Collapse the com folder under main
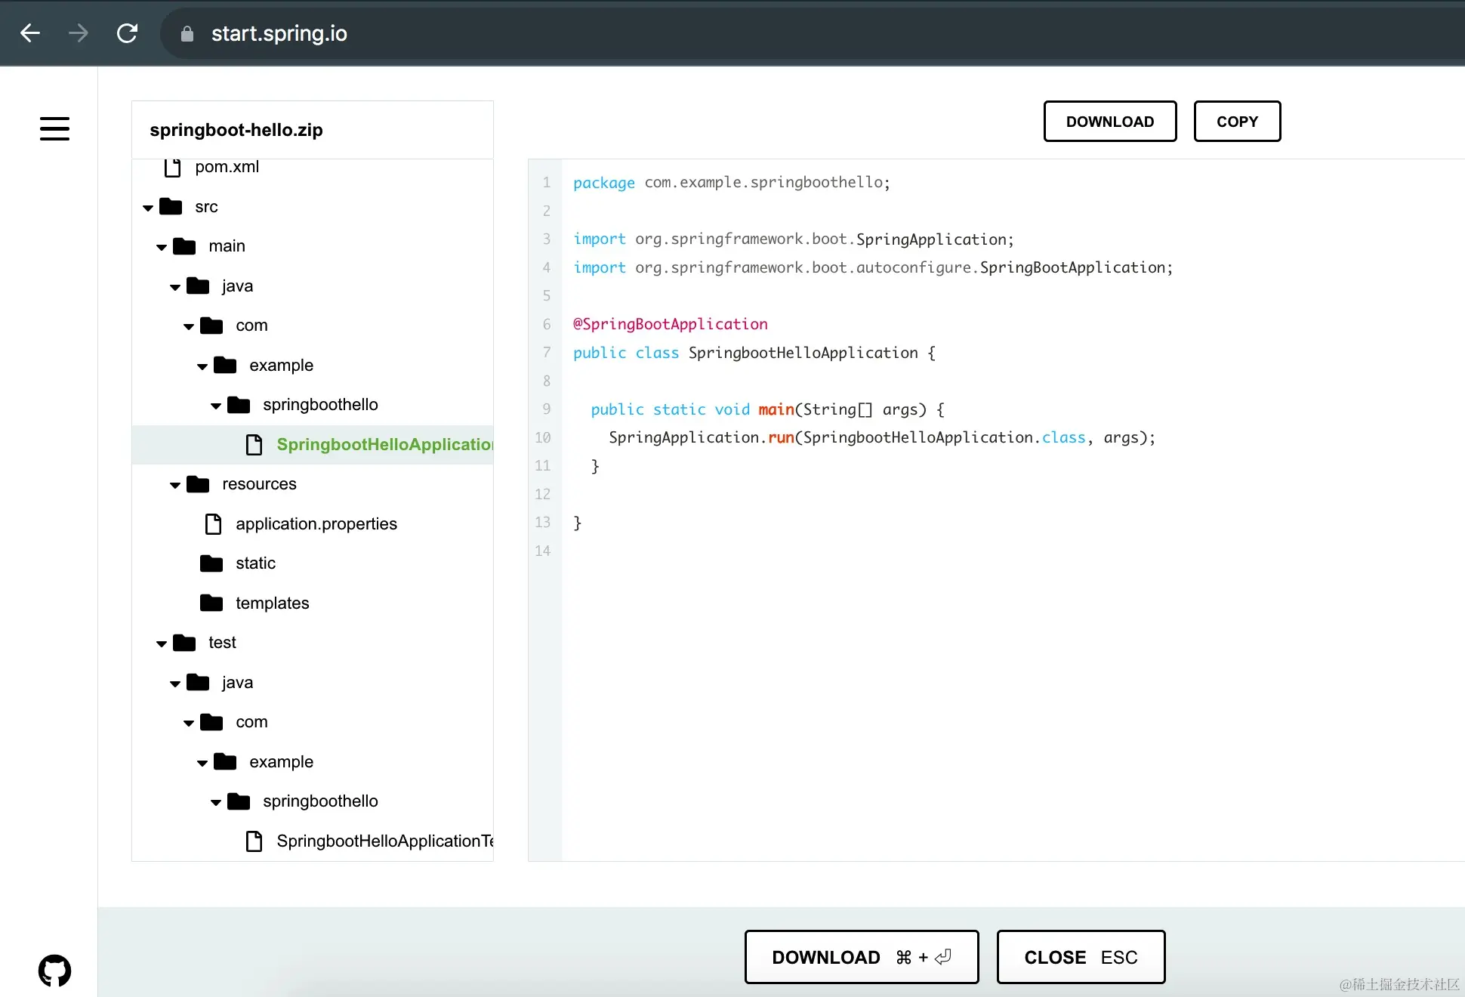The height and width of the screenshot is (997, 1465). tap(189, 326)
